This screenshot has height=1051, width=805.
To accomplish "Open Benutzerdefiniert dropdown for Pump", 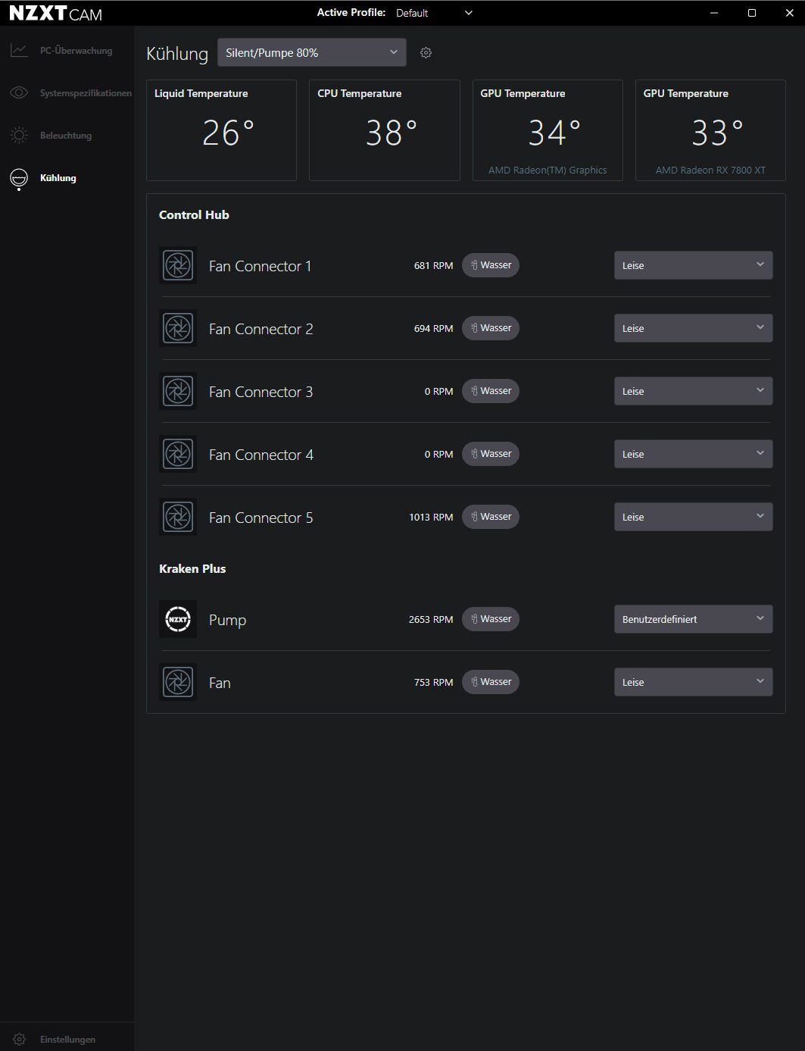I will tap(693, 619).
